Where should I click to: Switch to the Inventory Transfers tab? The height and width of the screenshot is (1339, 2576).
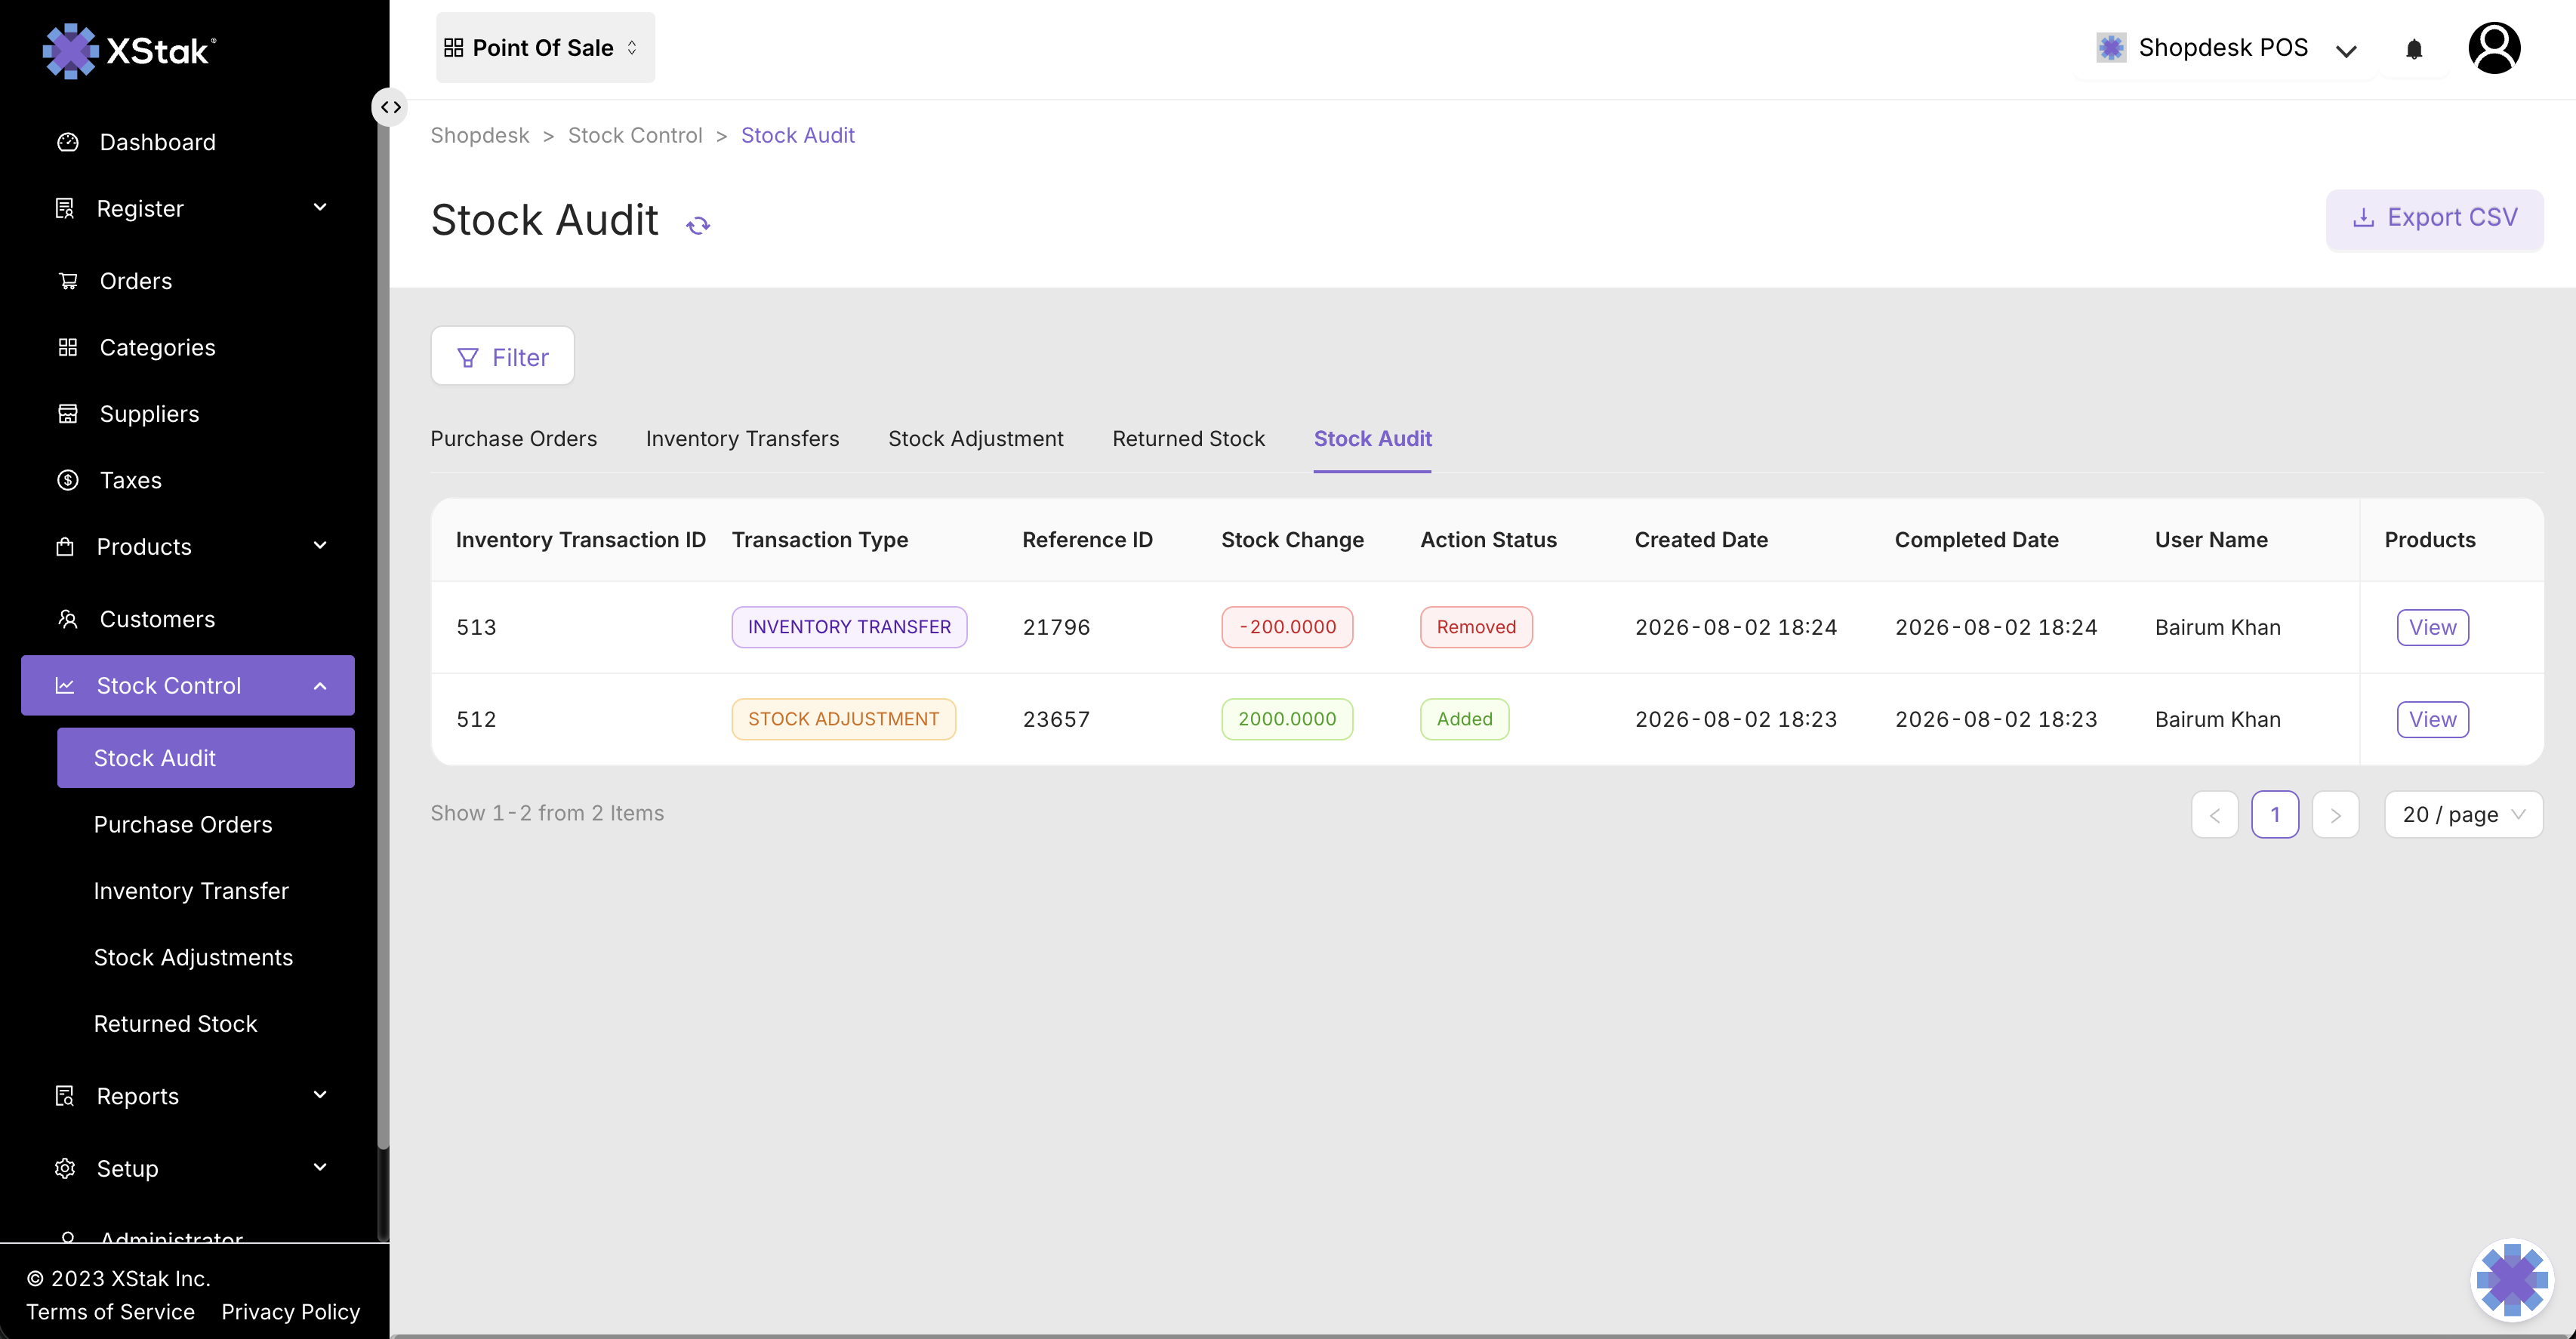(742, 438)
